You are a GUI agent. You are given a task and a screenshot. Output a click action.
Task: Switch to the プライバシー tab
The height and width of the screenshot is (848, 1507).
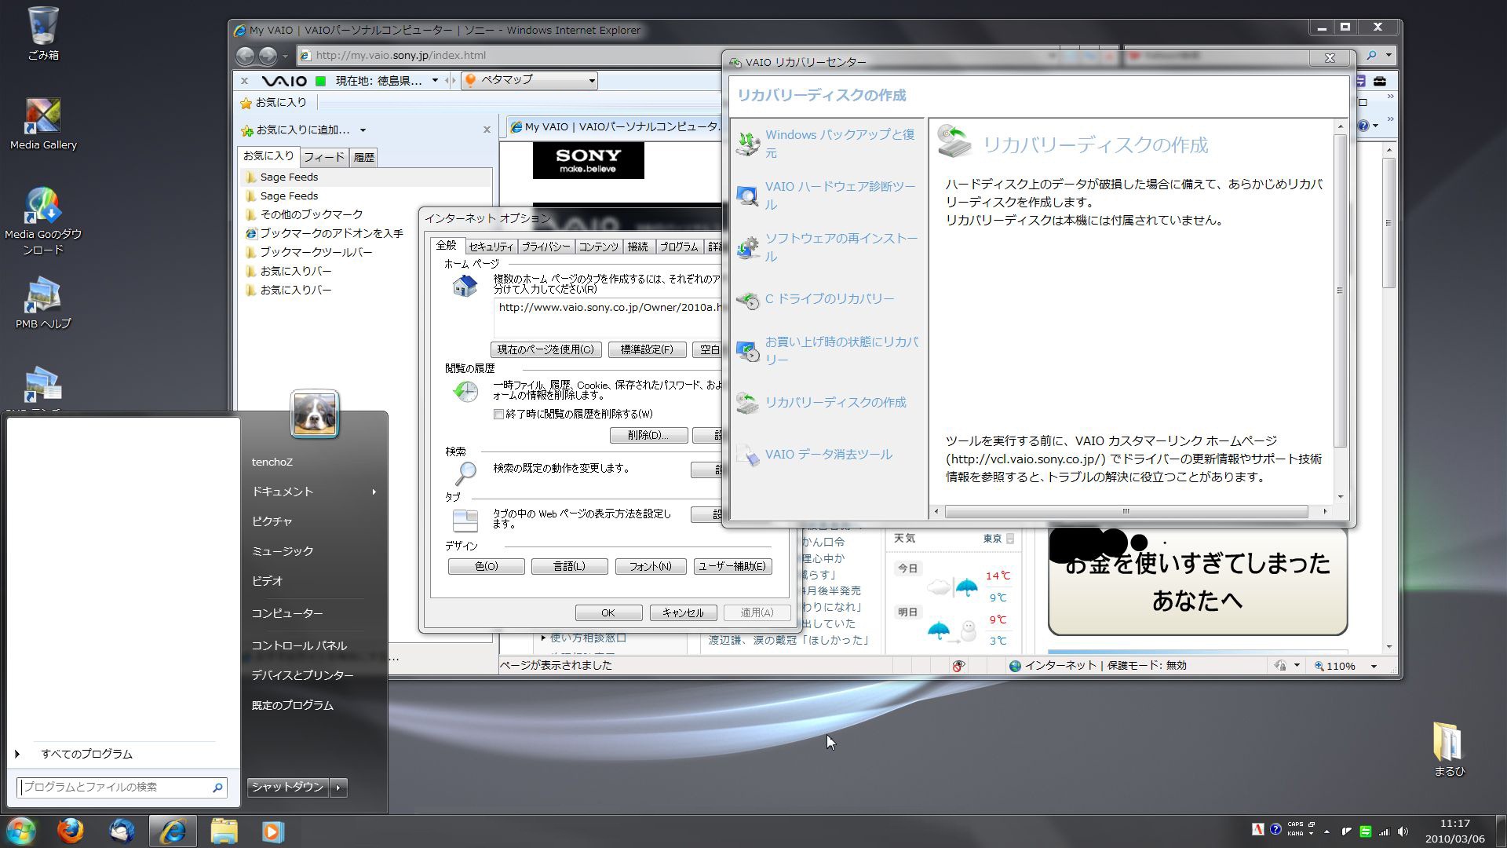click(x=546, y=247)
